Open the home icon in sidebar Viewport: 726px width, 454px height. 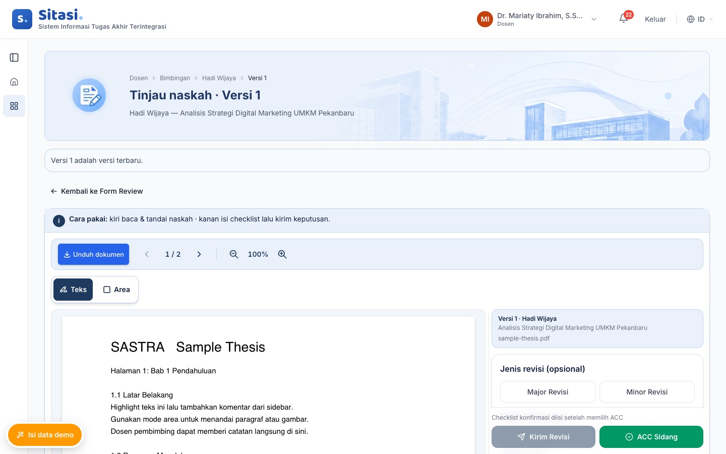[x=14, y=82]
